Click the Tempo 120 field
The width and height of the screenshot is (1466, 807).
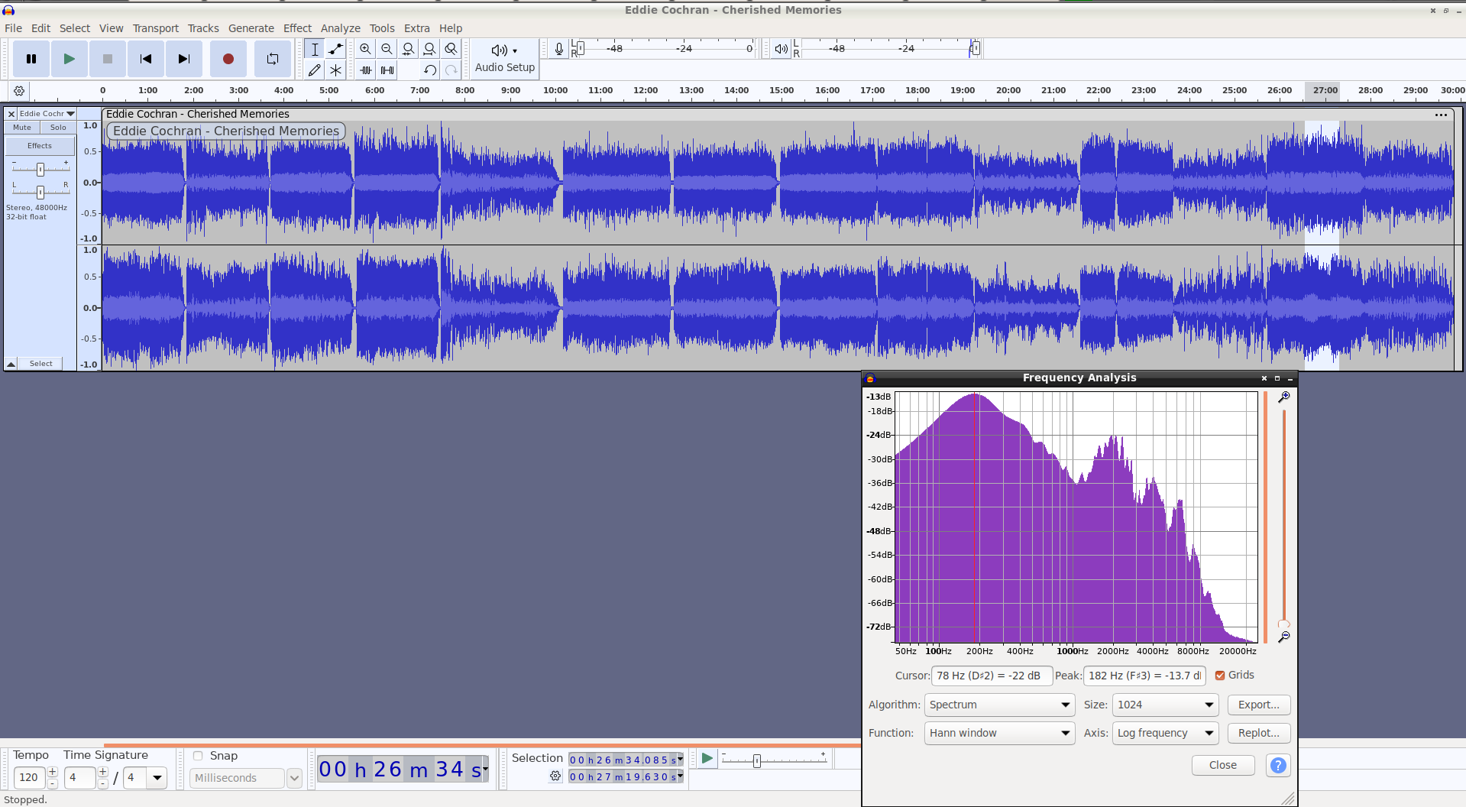click(30, 777)
